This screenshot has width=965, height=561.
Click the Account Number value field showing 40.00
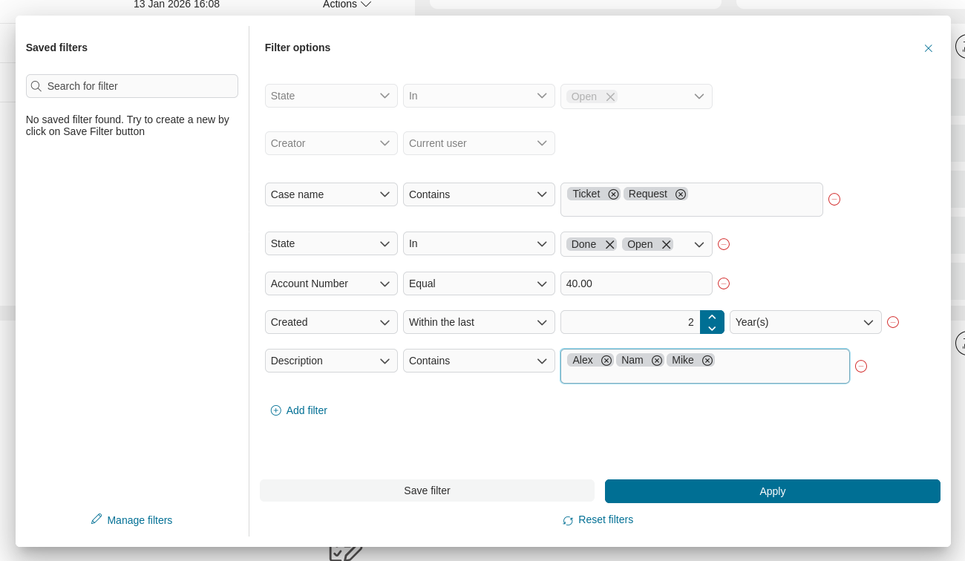[x=636, y=283]
